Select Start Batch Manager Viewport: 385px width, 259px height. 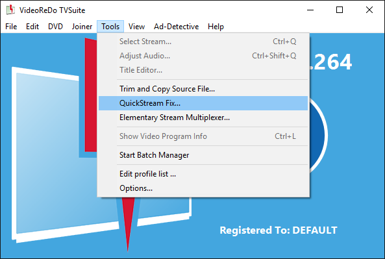(203, 155)
